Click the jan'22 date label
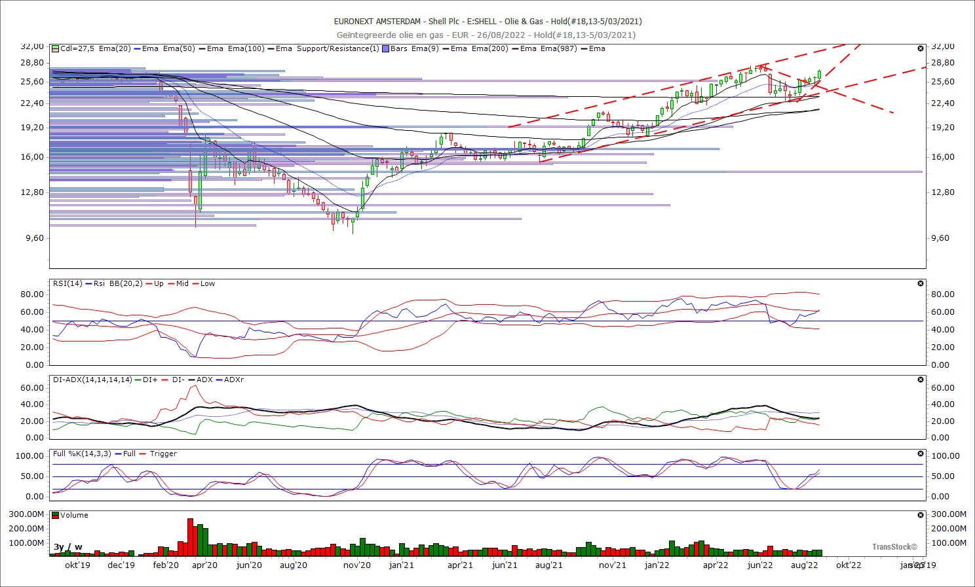This screenshot has height=587, width=975. tap(657, 565)
